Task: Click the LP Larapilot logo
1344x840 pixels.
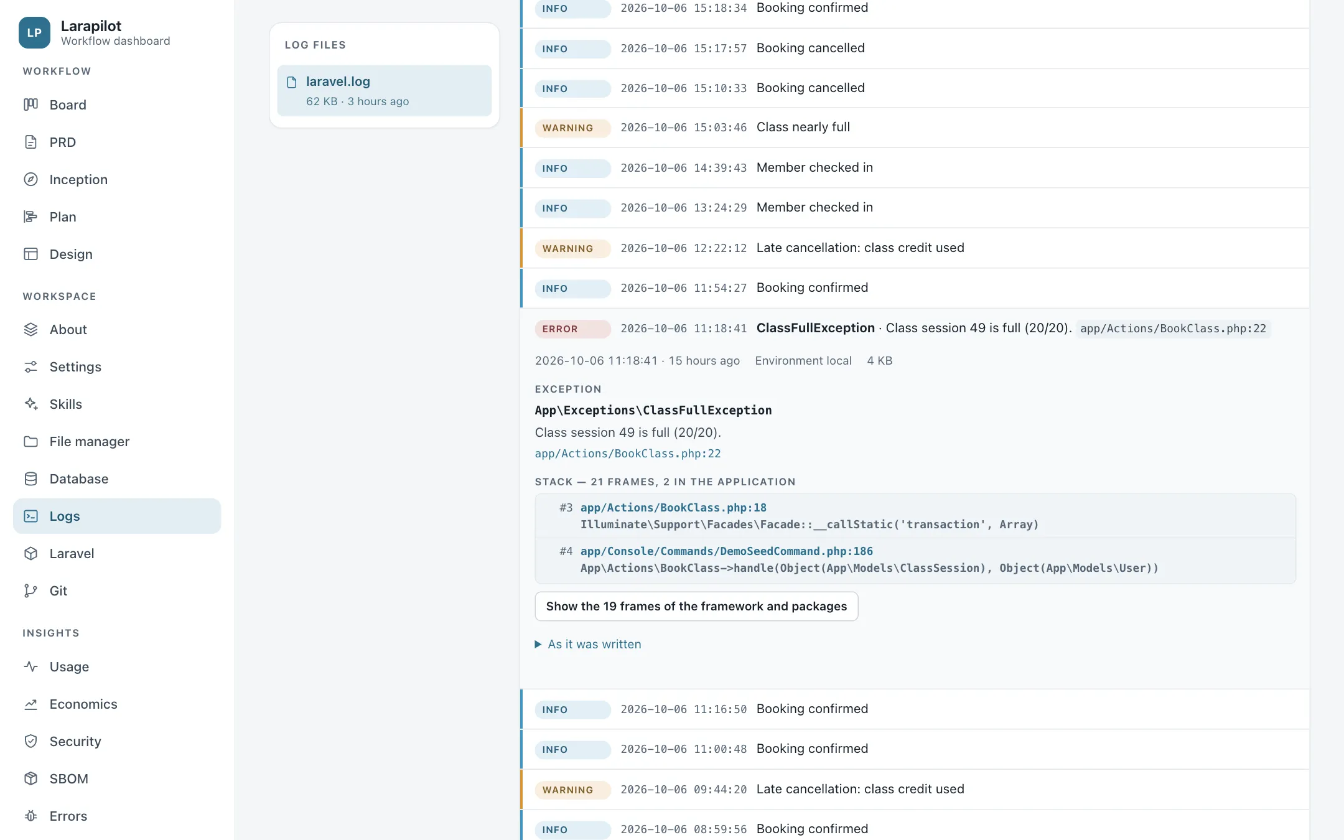Action: 34,32
